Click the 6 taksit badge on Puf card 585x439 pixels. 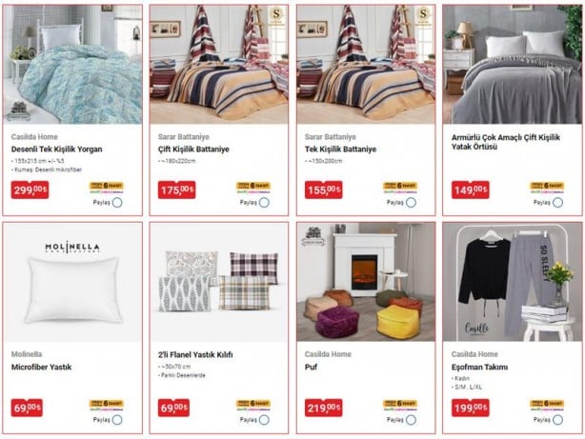click(400, 405)
